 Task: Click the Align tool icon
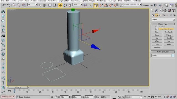point(160,5)
